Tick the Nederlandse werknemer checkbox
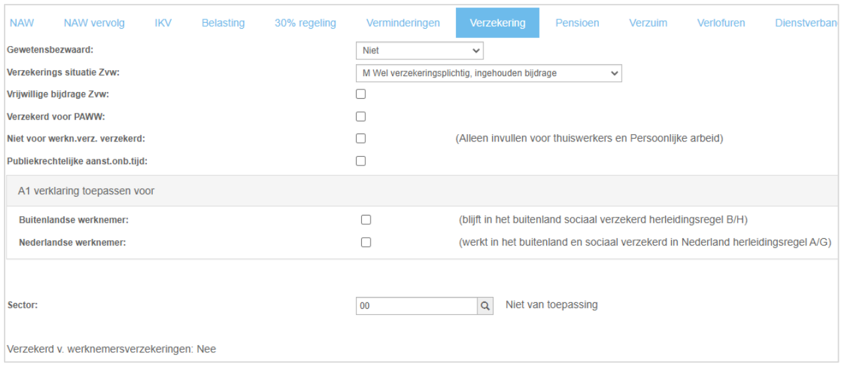The height and width of the screenshot is (367, 842). [366, 242]
